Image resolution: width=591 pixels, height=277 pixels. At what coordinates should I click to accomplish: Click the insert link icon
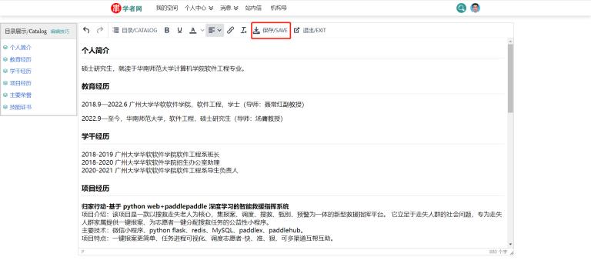click(x=230, y=30)
